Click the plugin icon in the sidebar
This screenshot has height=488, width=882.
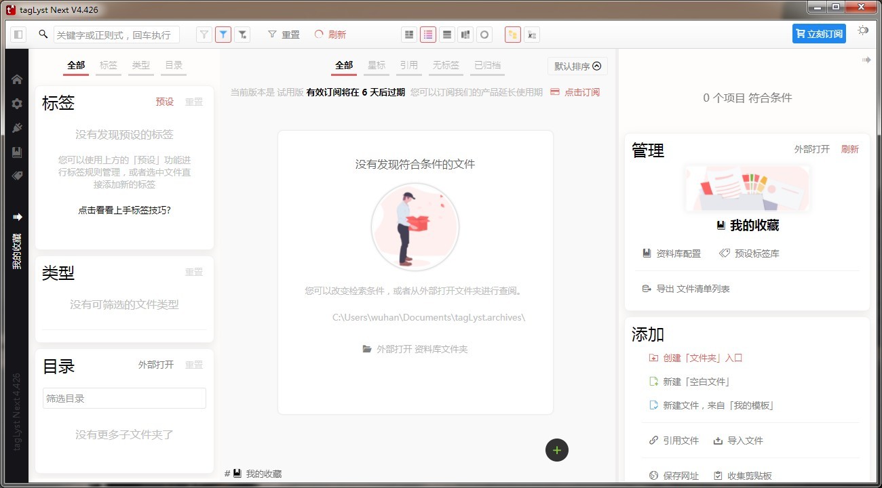(x=16, y=127)
